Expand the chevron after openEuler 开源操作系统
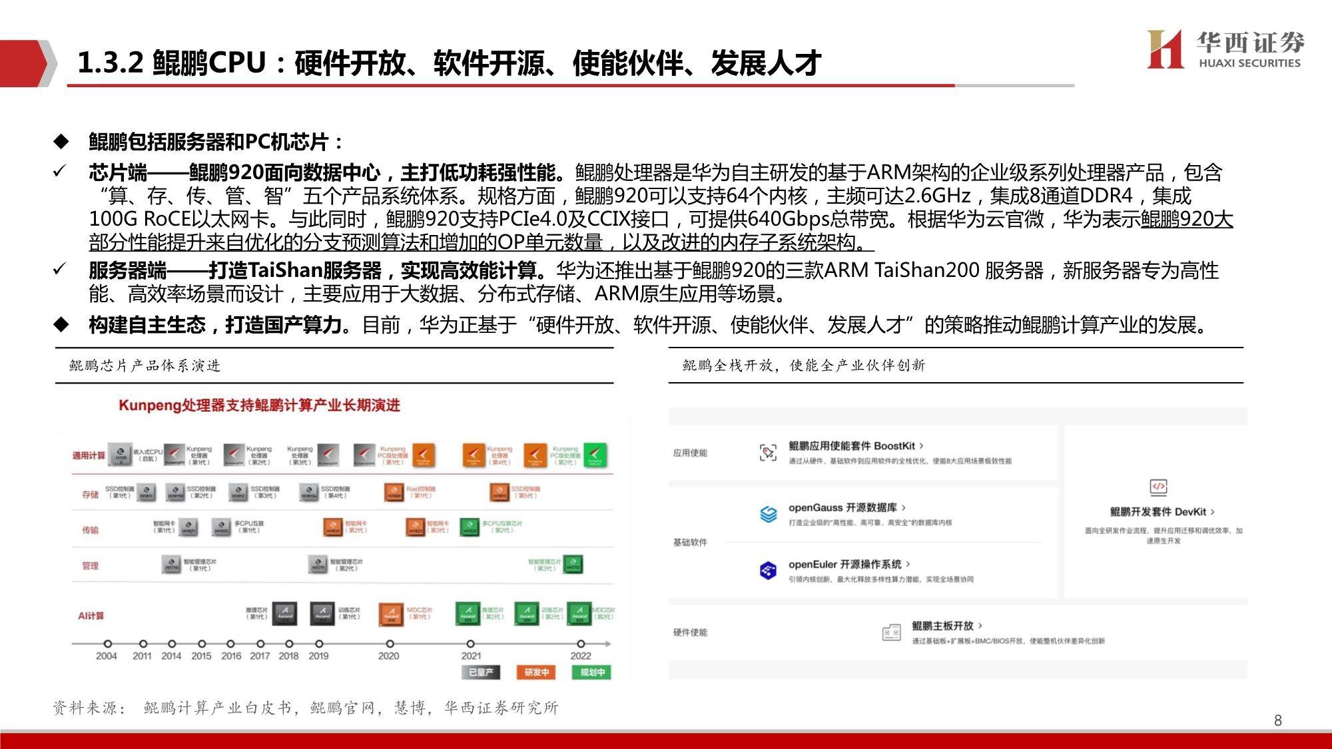 pos(908,565)
